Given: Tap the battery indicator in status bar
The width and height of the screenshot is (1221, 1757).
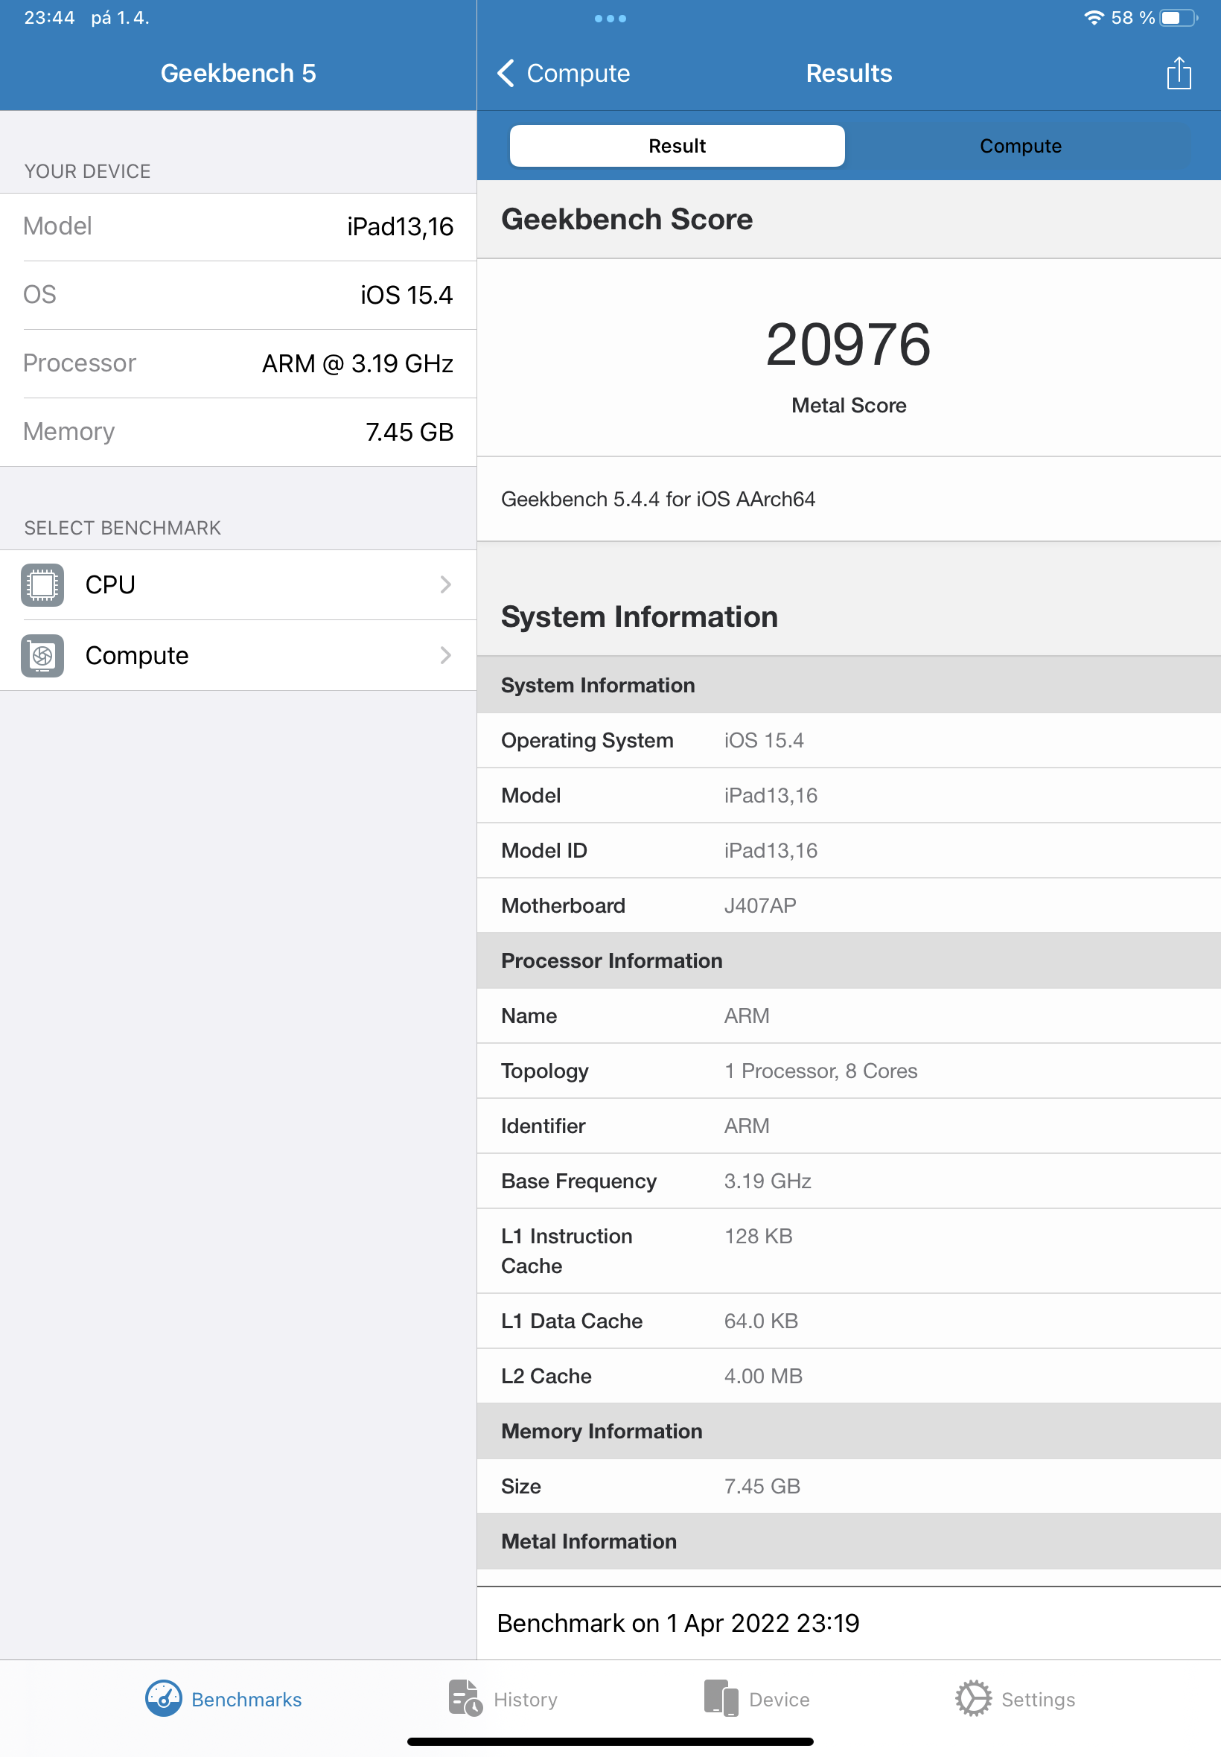Looking at the screenshot, I should tap(1177, 18).
